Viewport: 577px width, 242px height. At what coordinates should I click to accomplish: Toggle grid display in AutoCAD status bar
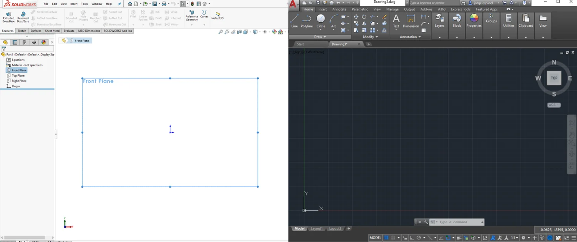[386, 238]
